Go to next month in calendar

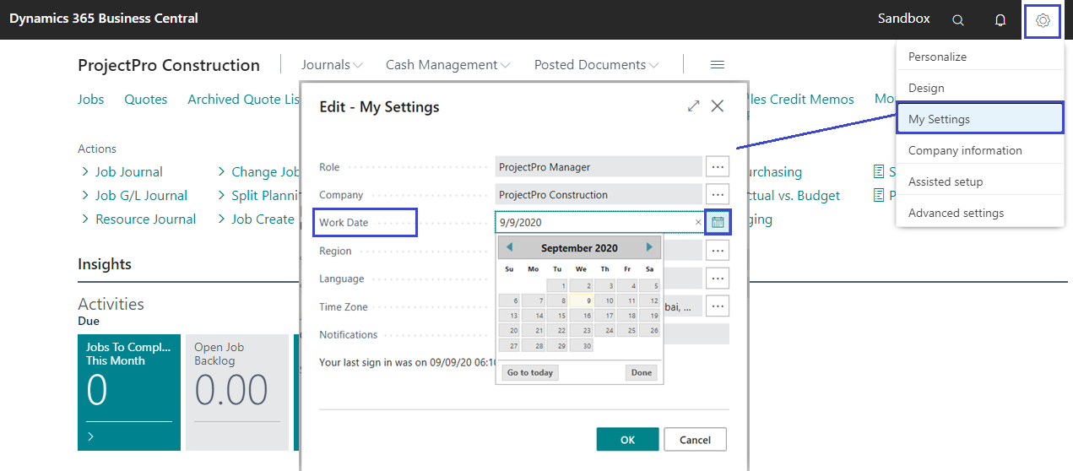tap(649, 247)
